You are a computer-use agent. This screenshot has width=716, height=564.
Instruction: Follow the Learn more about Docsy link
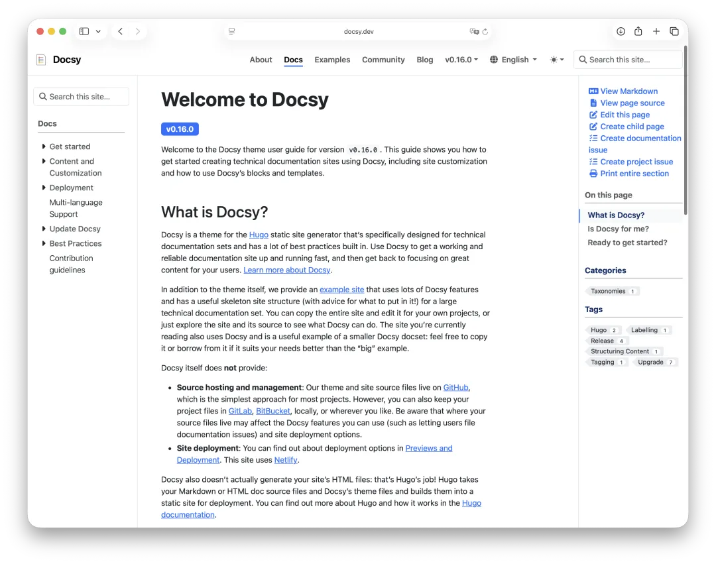click(287, 270)
